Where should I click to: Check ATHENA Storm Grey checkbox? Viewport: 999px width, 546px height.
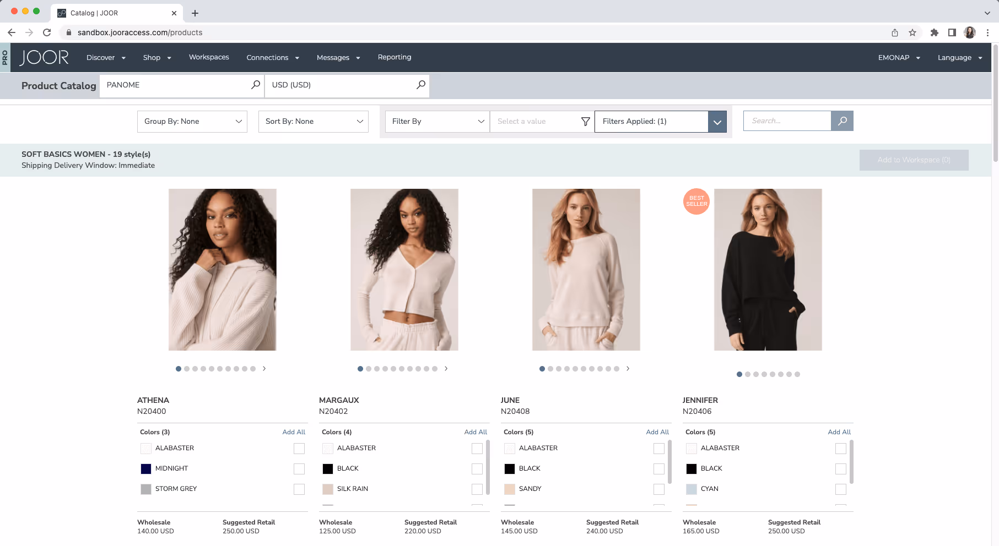299,489
